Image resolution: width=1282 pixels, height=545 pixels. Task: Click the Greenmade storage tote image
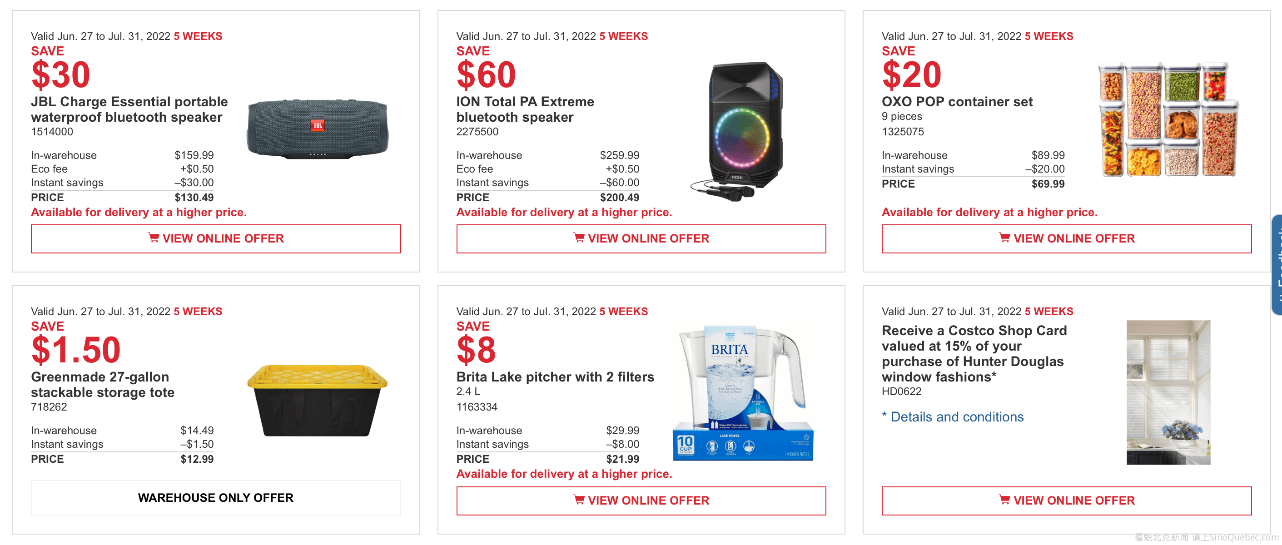click(318, 401)
